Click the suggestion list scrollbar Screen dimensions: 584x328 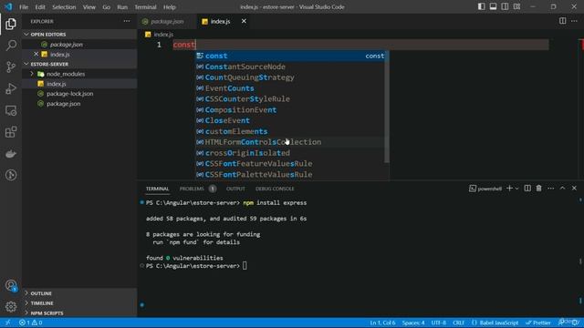[387, 108]
